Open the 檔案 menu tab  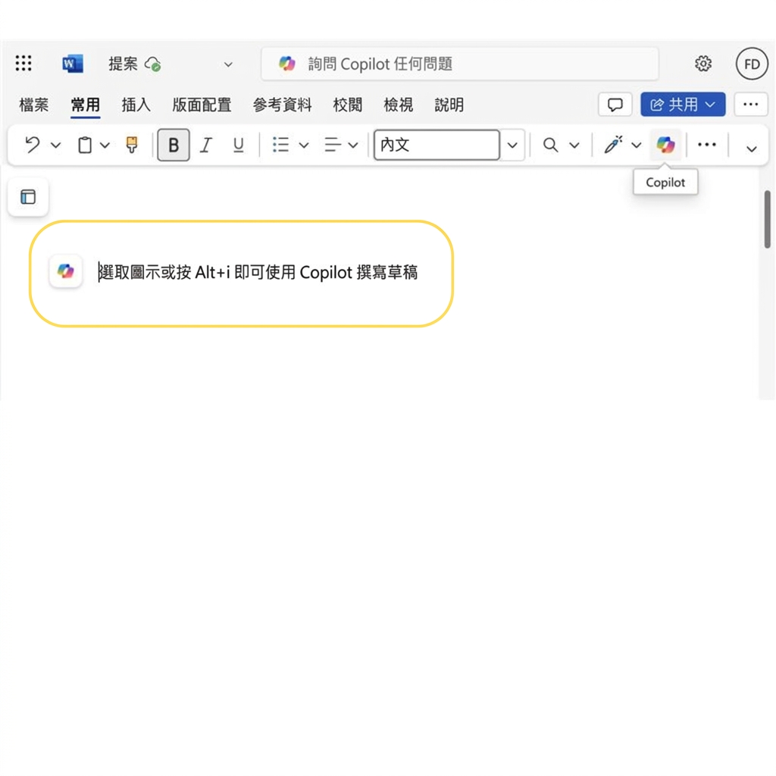pyautogui.click(x=33, y=105)
